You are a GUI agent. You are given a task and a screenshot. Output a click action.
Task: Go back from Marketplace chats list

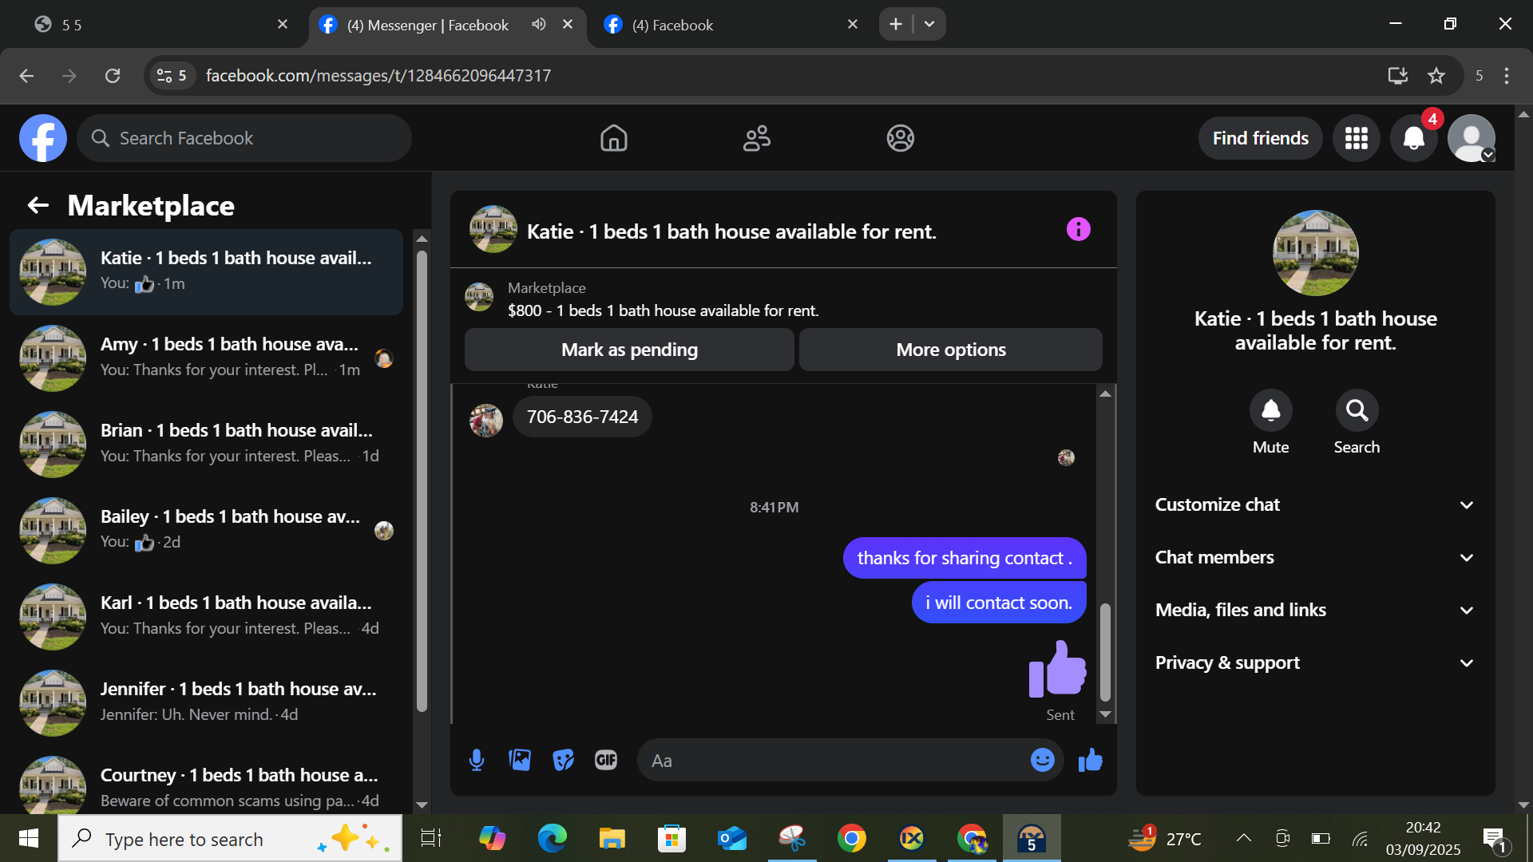click(x=38, y=206)
